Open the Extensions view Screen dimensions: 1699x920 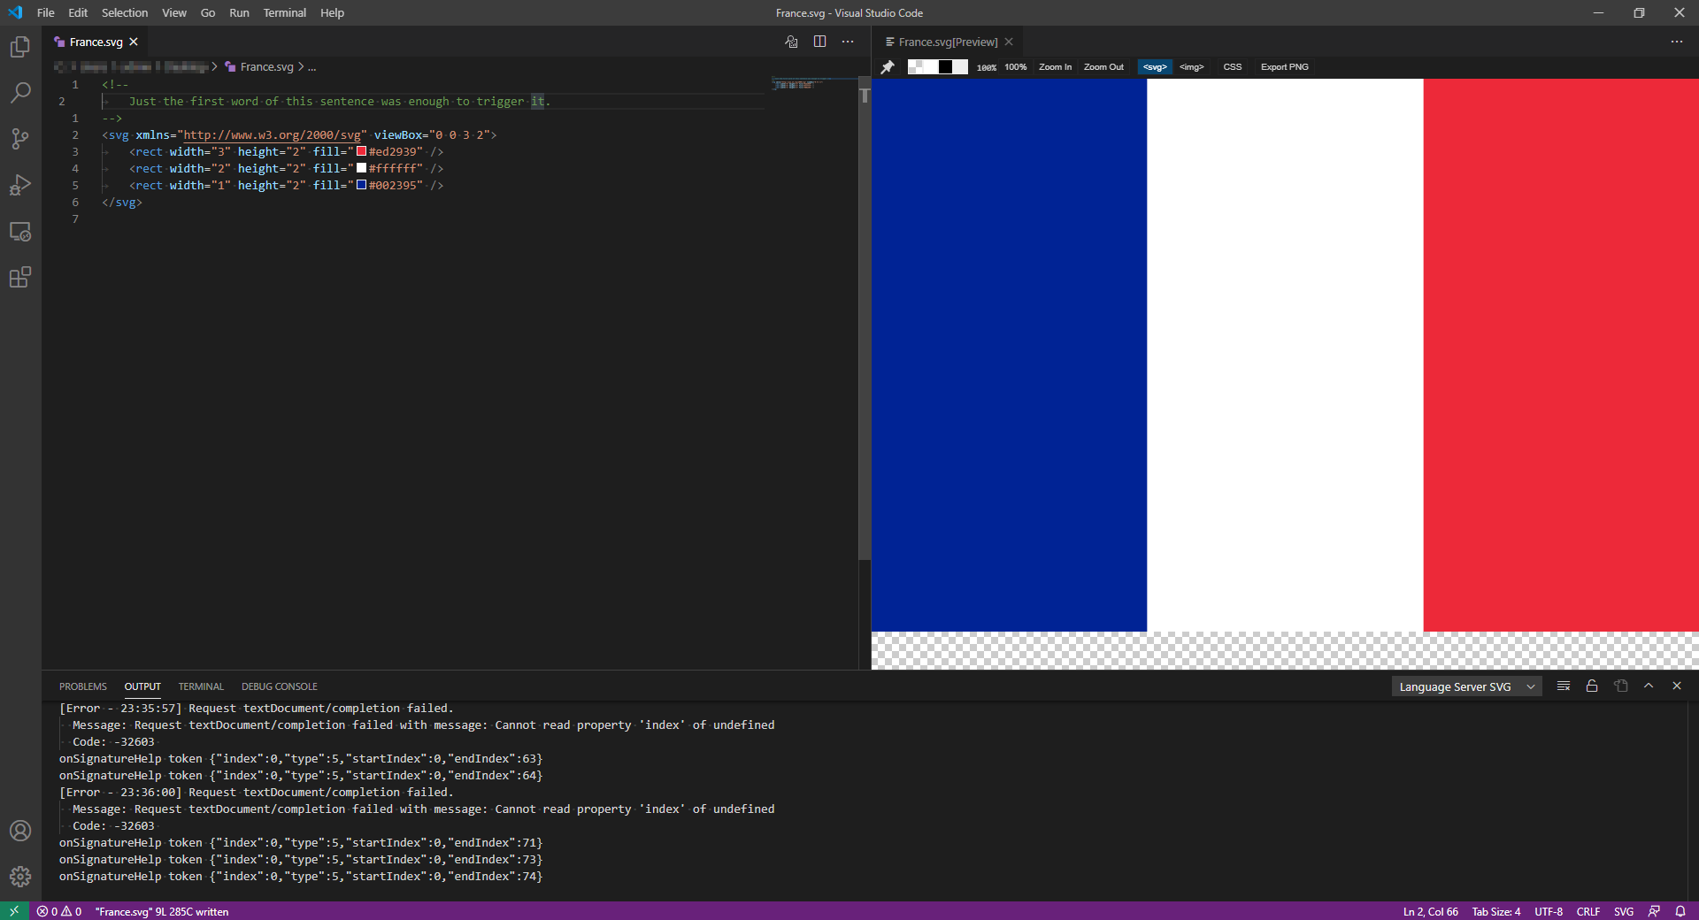pos(20,278)
